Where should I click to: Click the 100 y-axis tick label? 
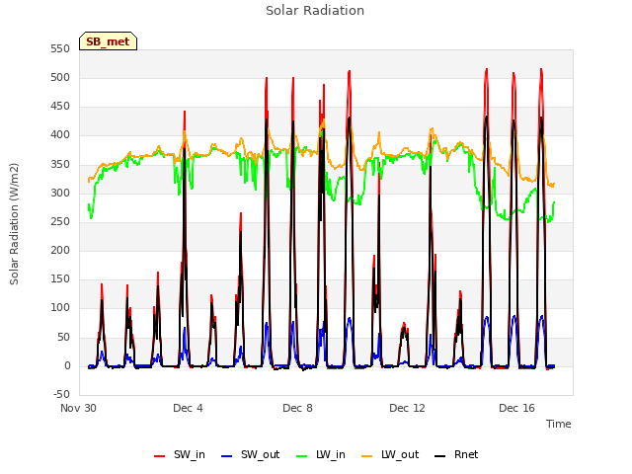point(60,307)
